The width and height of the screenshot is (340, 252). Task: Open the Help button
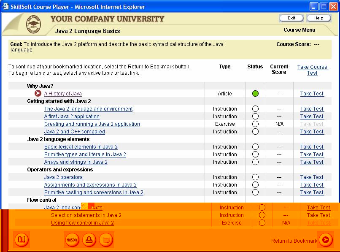click(319, 18)
